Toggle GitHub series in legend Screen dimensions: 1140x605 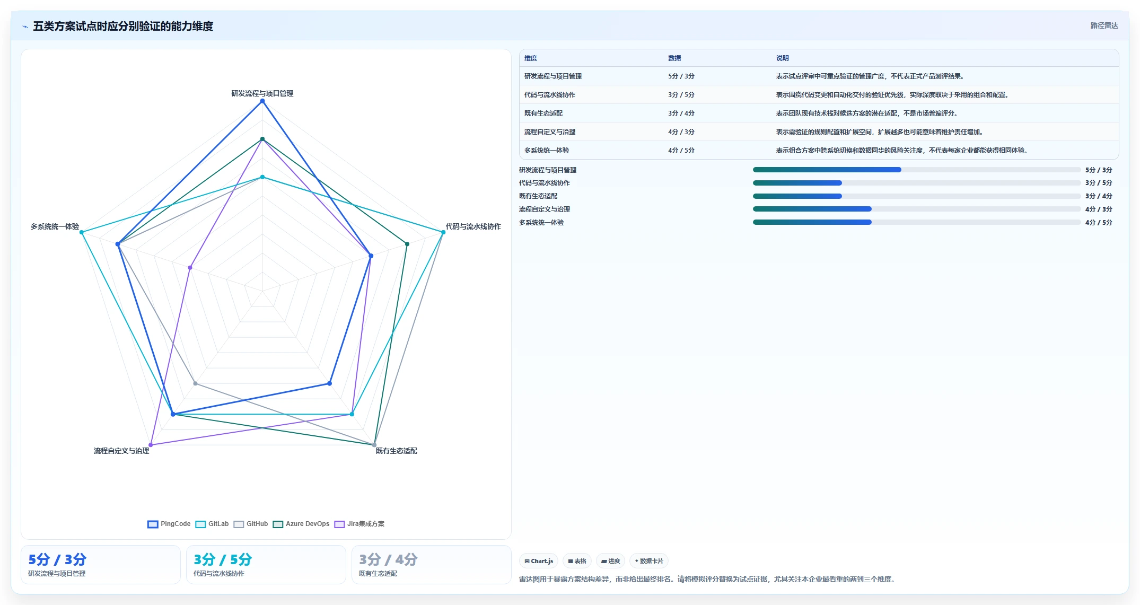(251, 524)
